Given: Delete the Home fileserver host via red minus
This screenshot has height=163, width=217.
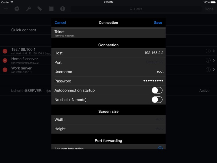Looking at the screenshot, I should click(x=5, y=61).
